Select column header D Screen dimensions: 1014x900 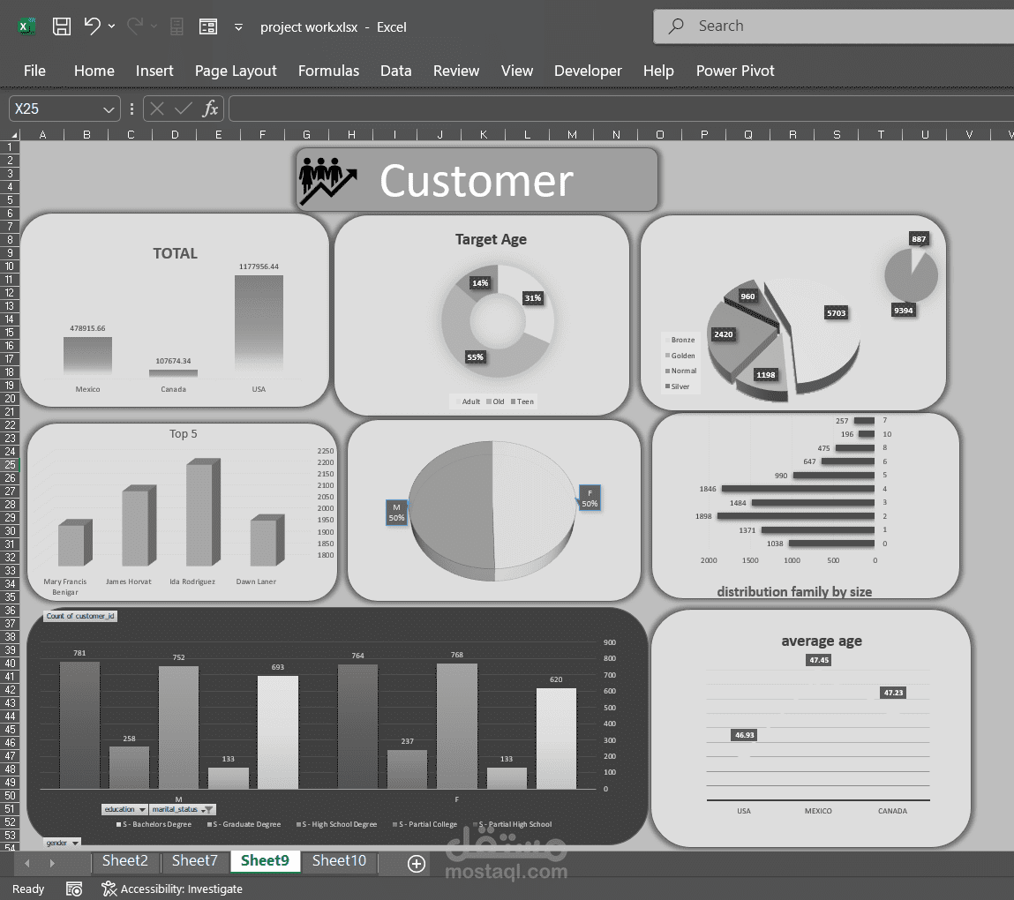tap(175, 134)
